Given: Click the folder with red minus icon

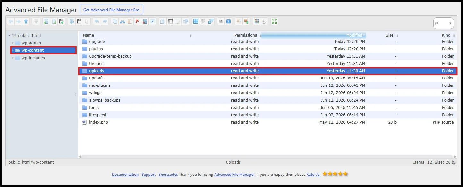Looking at the screenshot, I should [145, 21].
